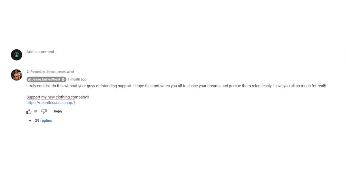Click the word 'relentlessly' in the comment
The width and height of the screenshot is (346, 173).
click(x=262, y=86)
